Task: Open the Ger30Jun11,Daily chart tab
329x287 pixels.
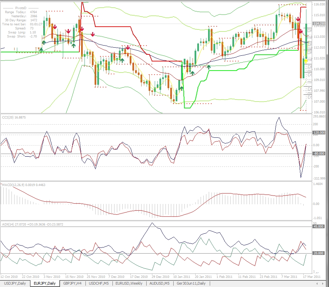Action: click(191, 283)
